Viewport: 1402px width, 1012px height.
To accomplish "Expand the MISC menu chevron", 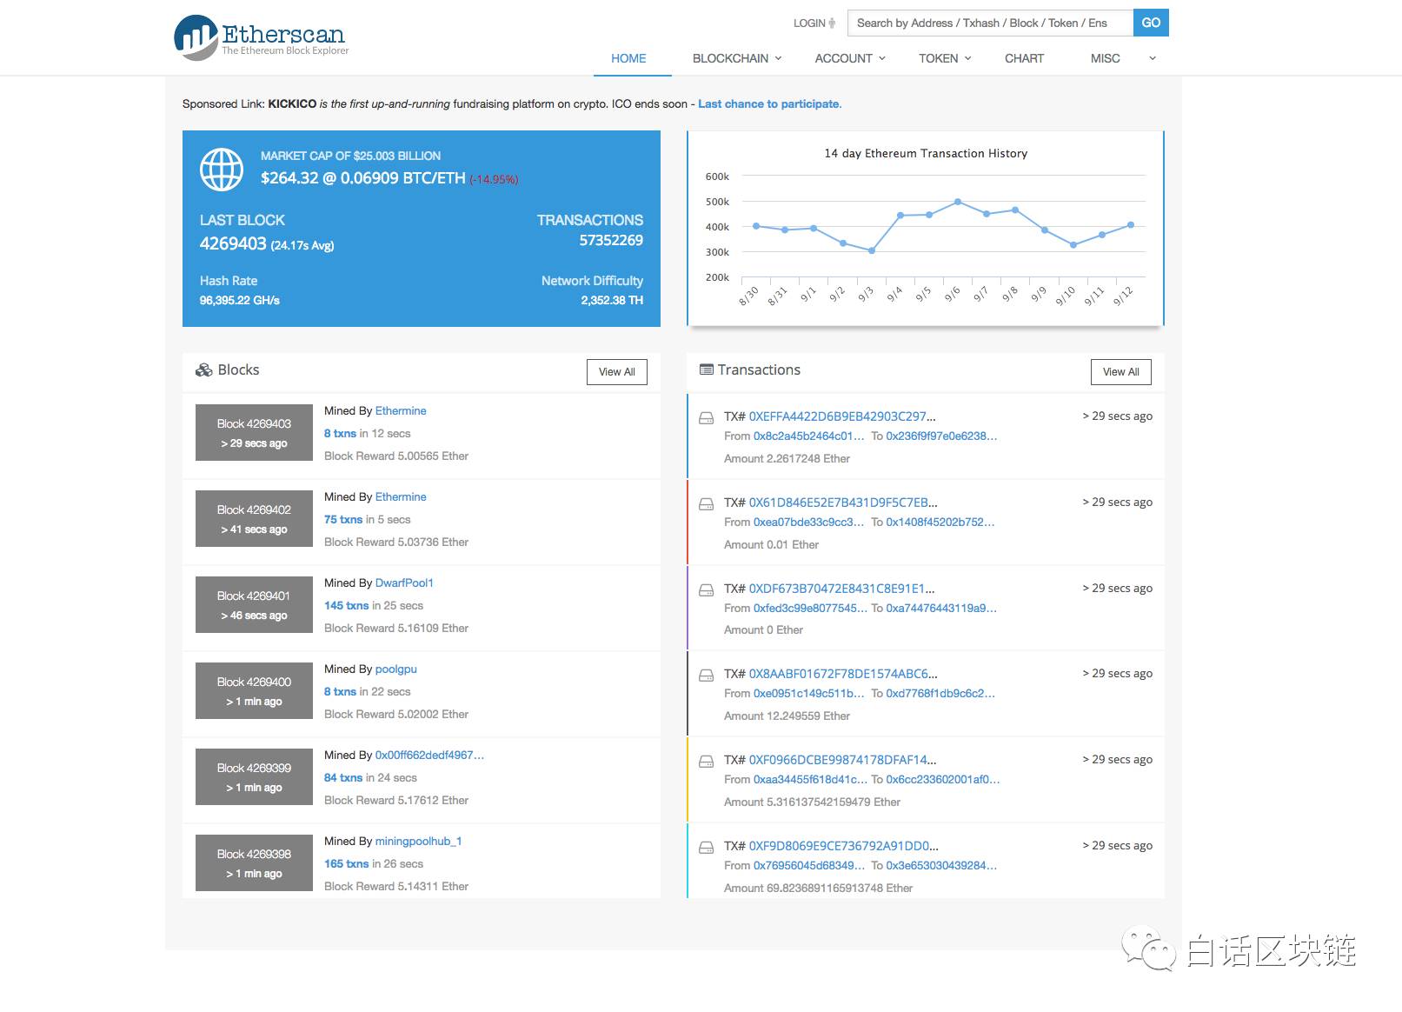I will coord(1153,58).
